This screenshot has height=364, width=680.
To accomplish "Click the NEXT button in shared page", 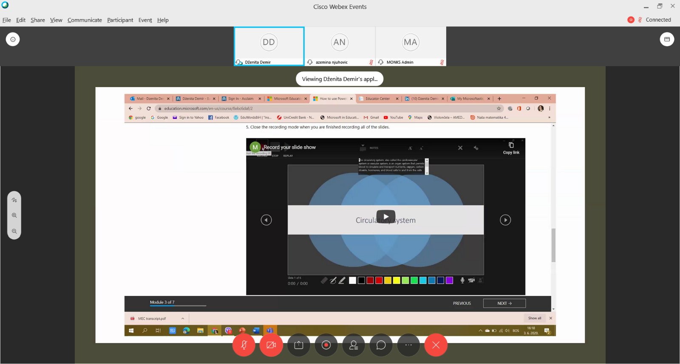I will coord(504,303).
